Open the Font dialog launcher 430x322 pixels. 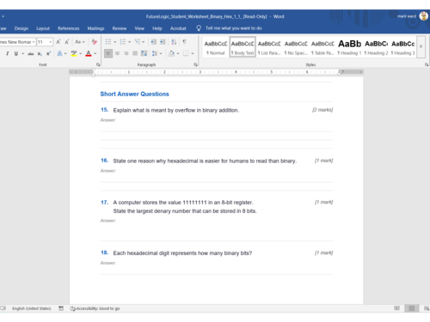98,64
